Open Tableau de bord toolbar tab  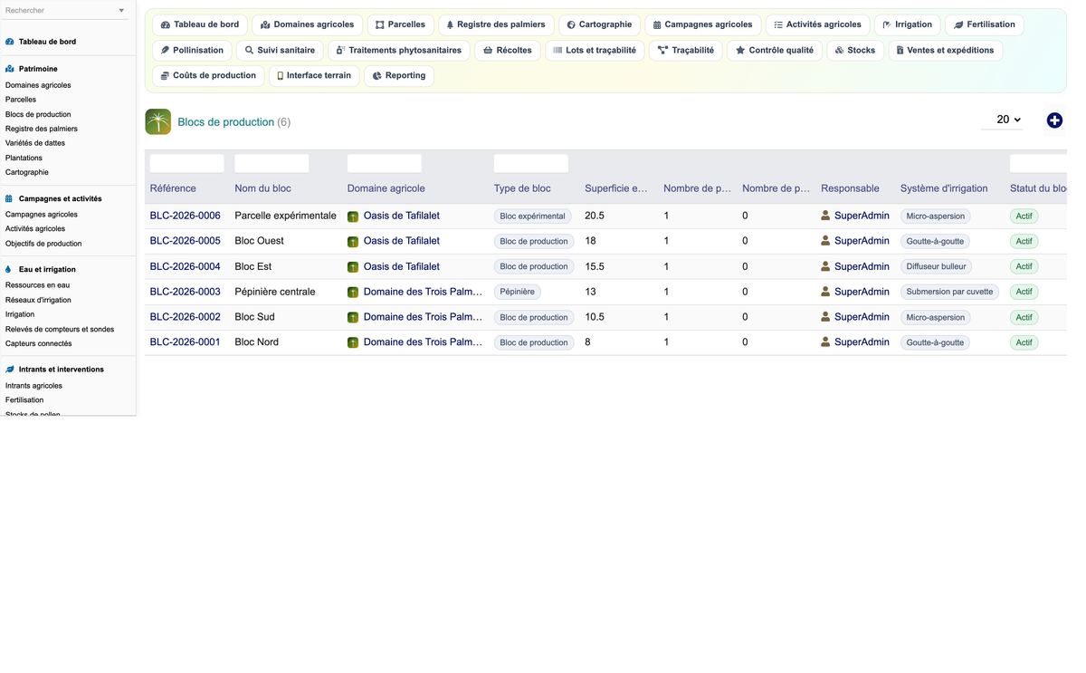200,24
